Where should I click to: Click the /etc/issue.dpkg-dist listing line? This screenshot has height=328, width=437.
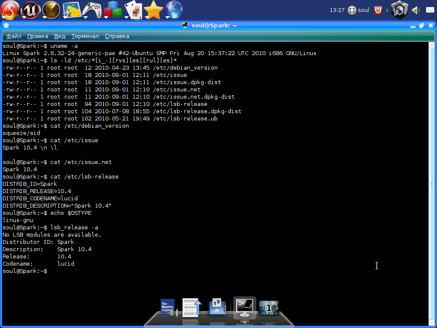click(112, 82)
